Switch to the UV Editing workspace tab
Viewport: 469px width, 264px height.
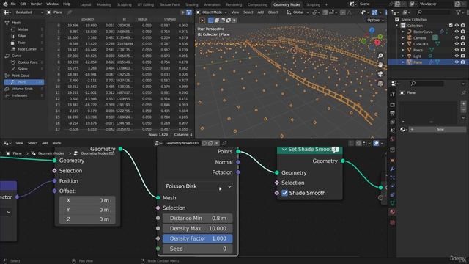pyautogui.click(x=145, y=4)
